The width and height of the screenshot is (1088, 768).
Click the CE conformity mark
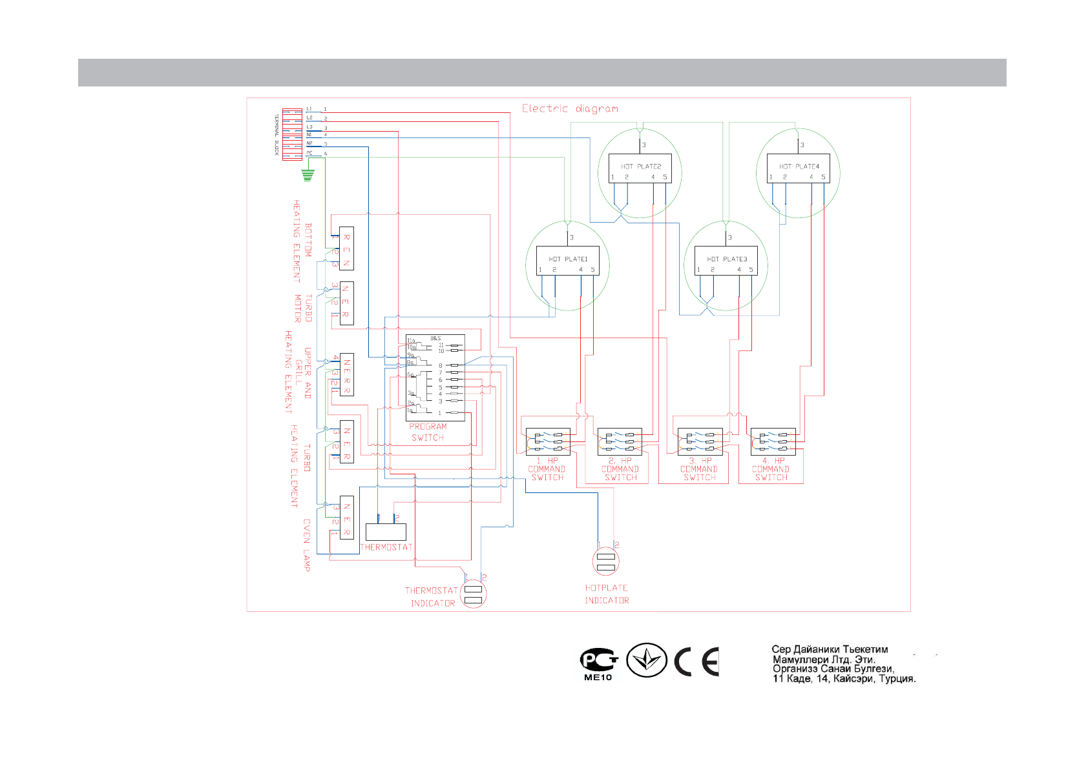[x=696, y=662]
